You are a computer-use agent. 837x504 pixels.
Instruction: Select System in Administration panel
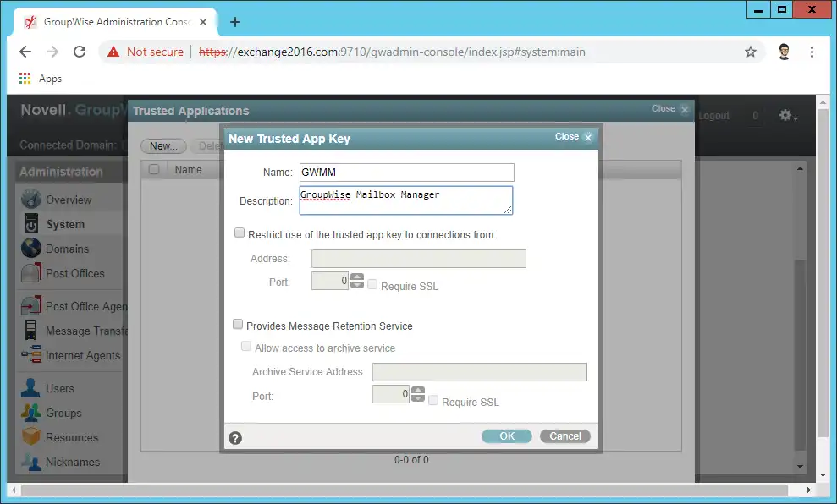click(65, 224)
